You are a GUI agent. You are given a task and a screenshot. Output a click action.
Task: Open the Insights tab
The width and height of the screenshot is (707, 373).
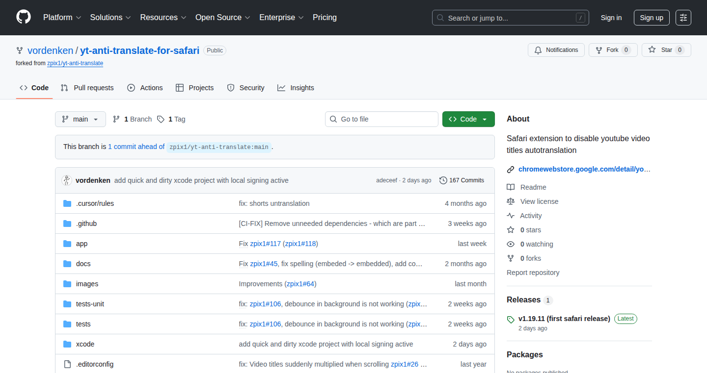[x=296, y=88]
